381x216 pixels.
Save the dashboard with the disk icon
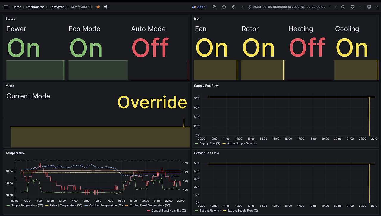(214, 7)
